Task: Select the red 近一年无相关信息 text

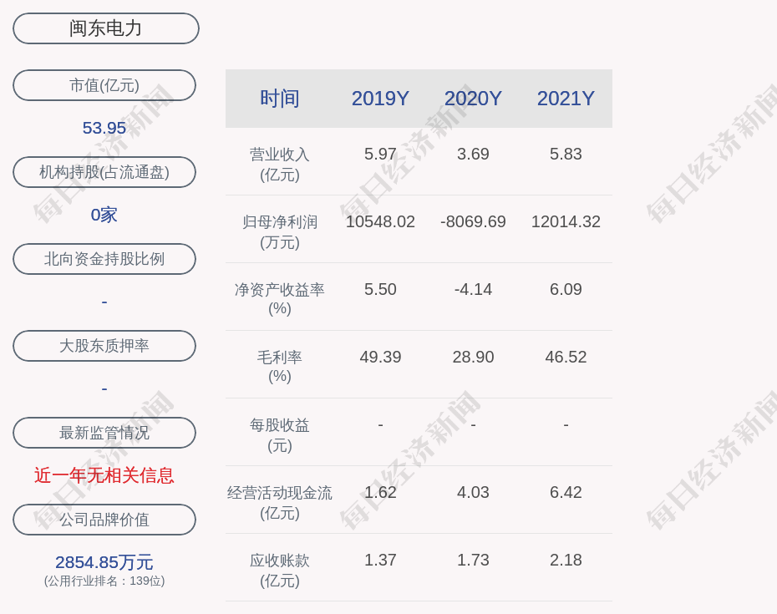Action: click(104, 475)
